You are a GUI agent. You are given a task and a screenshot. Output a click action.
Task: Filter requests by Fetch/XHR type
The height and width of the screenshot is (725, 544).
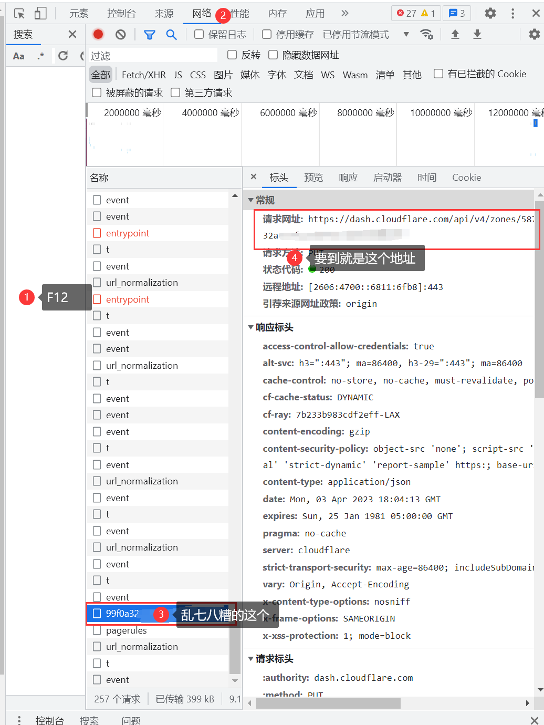pyautogui.click(x=143, y=75)
